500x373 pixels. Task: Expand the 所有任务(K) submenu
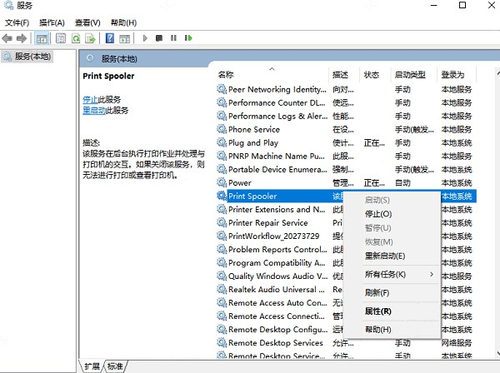click(x=389, y=274)
